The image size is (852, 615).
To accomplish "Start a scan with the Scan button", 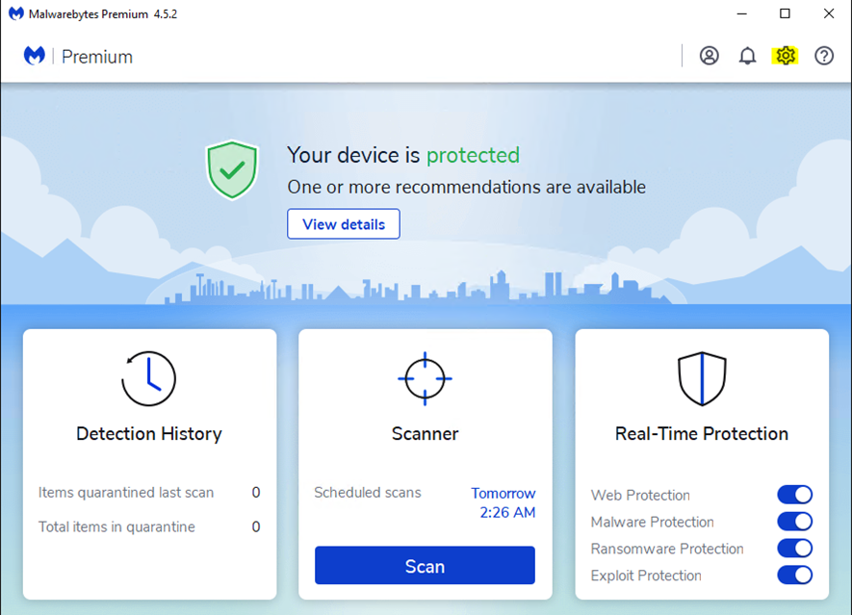I will point(425,566).
